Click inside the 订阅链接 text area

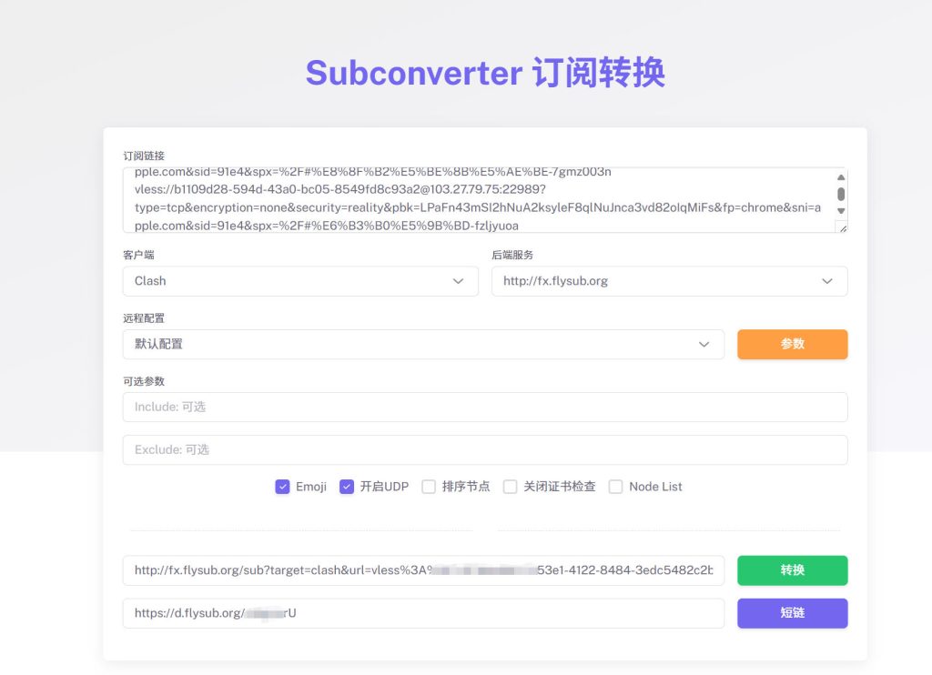click(455, 198)
